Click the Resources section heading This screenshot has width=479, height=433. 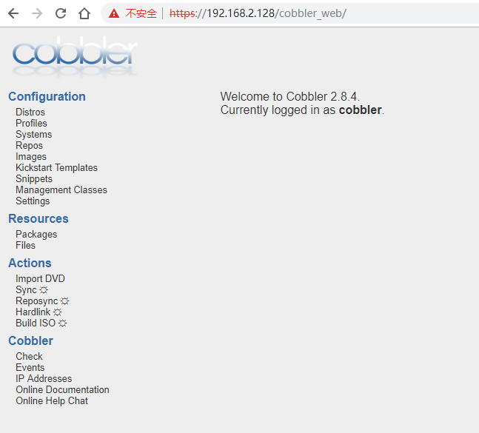click(x=38, y=218)
